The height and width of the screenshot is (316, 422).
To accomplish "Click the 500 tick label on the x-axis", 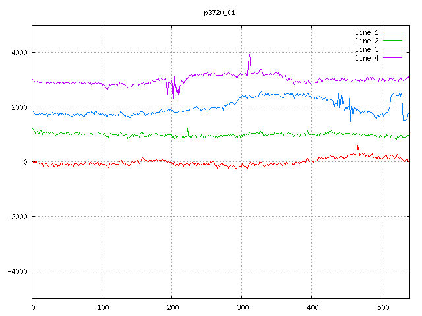I will coord(382,307).
